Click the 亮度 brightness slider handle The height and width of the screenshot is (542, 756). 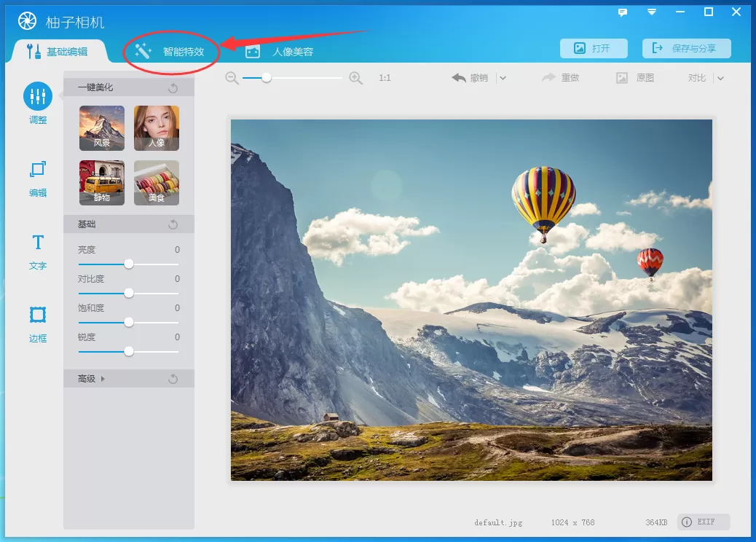(x=129, y=264)
